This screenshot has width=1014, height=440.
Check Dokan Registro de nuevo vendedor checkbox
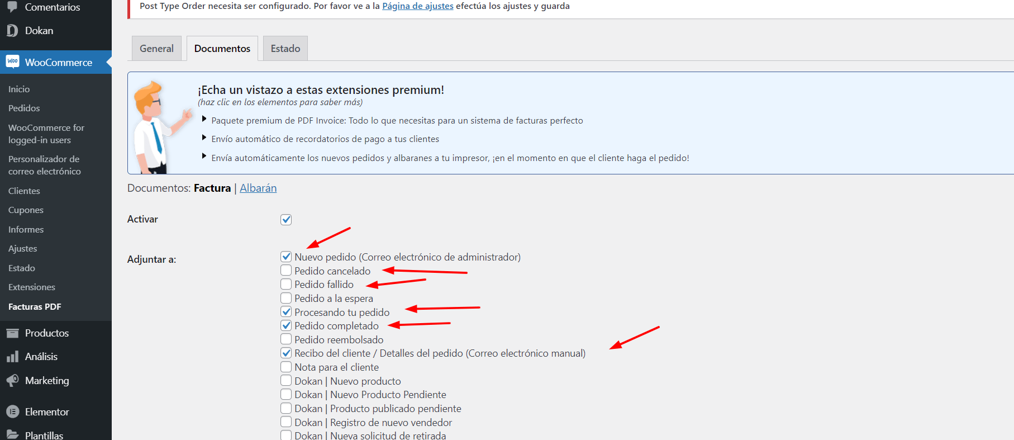pyautogui.click(x=286, y=422)
